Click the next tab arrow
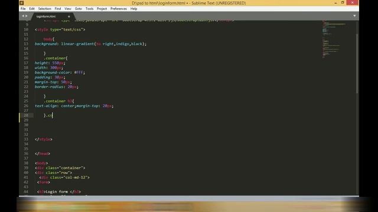378x212 pixels. 26,16
